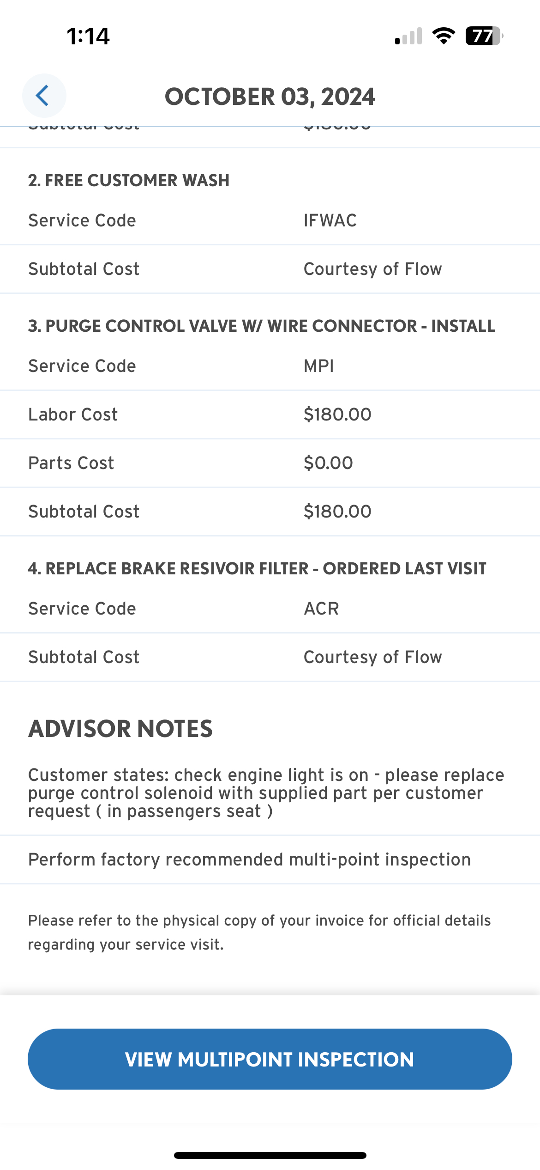The width and height of the screenshot is (540, 1170).
Task: Tap the cellular signal bars
Action: (408, 37)
